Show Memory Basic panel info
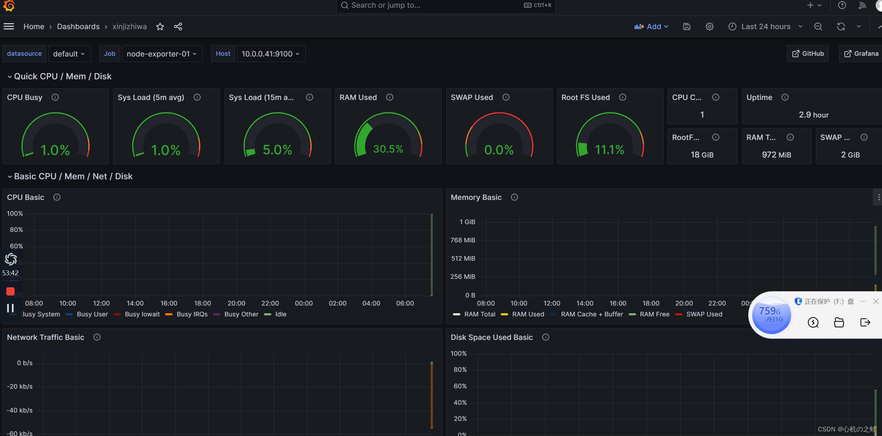This screenshot has width=882, height=436. tap(514, 197)
